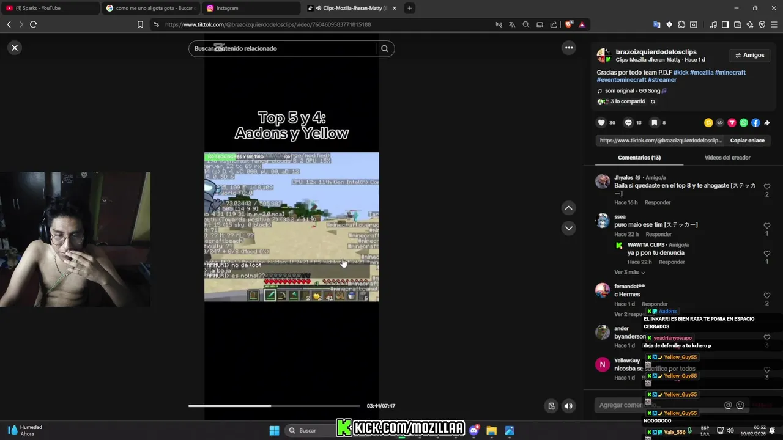
Task: Like WAWITA CLIPS's reply with its heart
Action: point(767,254)
